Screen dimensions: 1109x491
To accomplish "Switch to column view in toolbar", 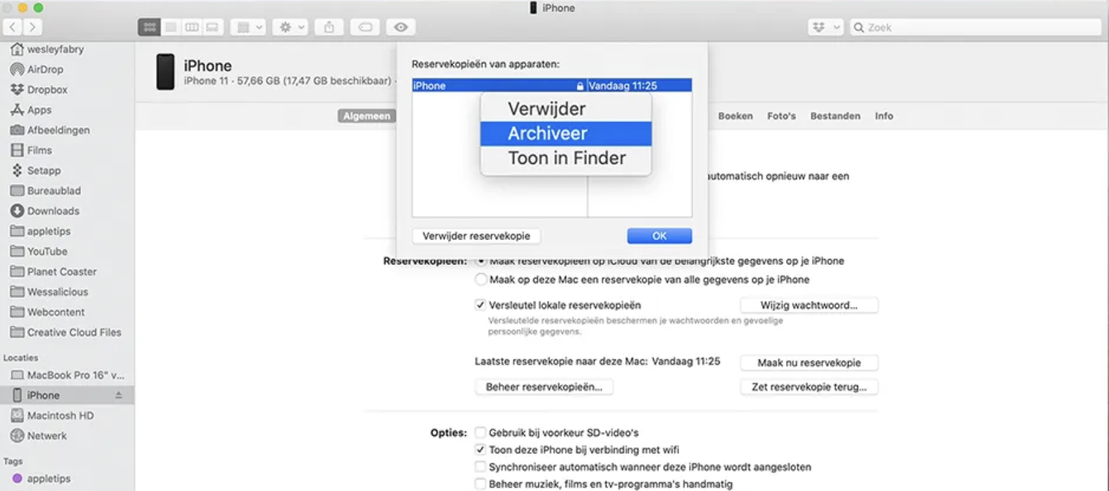I will tap(192, 27).
